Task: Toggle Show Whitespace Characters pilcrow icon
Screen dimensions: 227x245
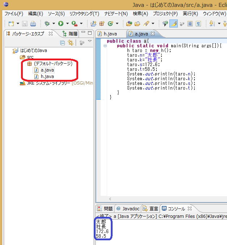Action: 198,23
